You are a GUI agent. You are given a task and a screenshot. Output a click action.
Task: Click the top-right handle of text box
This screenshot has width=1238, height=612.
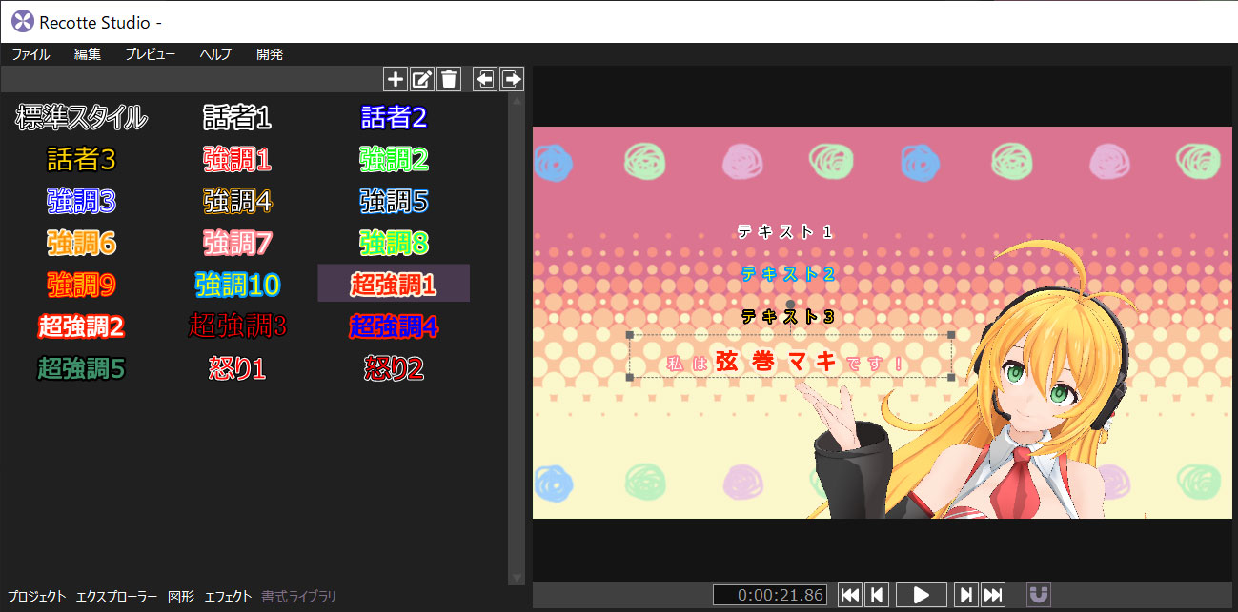[x=951, y=335]
